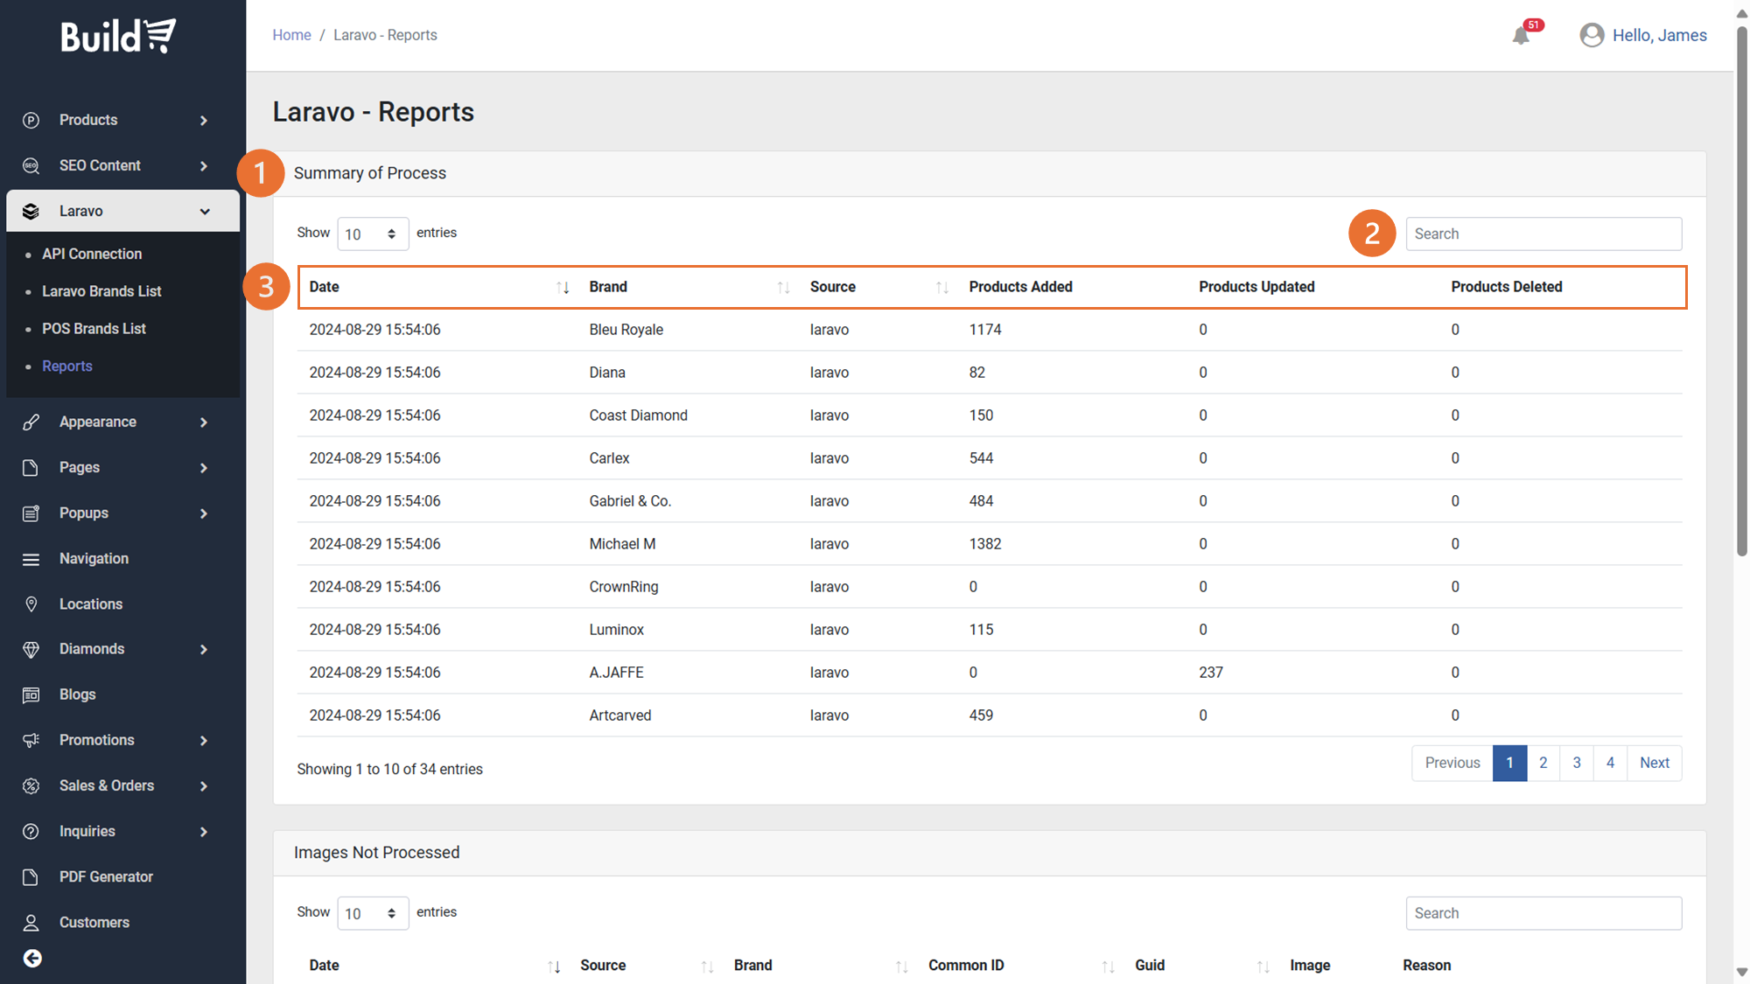This screenshot has width=1750, height=984.
Task: Click the Home breadcrumb link
Action: coord(291,35)
